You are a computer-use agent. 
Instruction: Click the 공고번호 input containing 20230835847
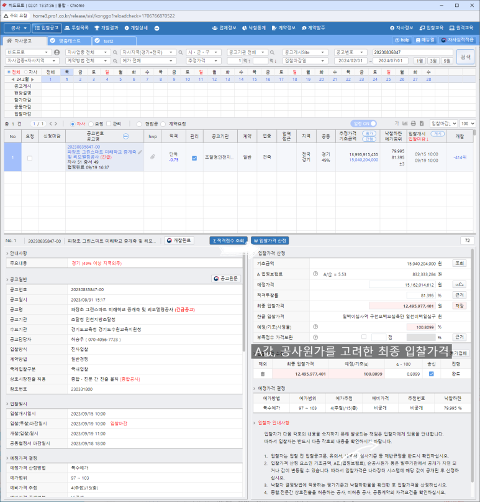point(413,52)
